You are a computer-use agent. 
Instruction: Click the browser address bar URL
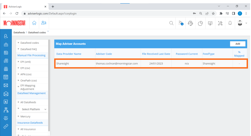(52, 14)
